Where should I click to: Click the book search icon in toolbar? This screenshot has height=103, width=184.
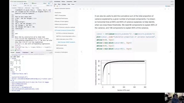pyautogui.click(x=84, y=9)
